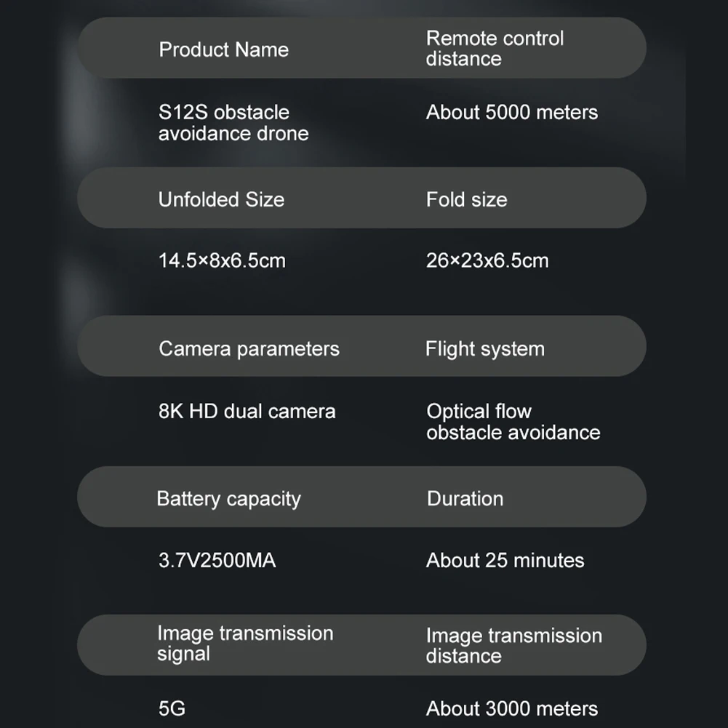Select the Duration header label

[x=465, y=499]
